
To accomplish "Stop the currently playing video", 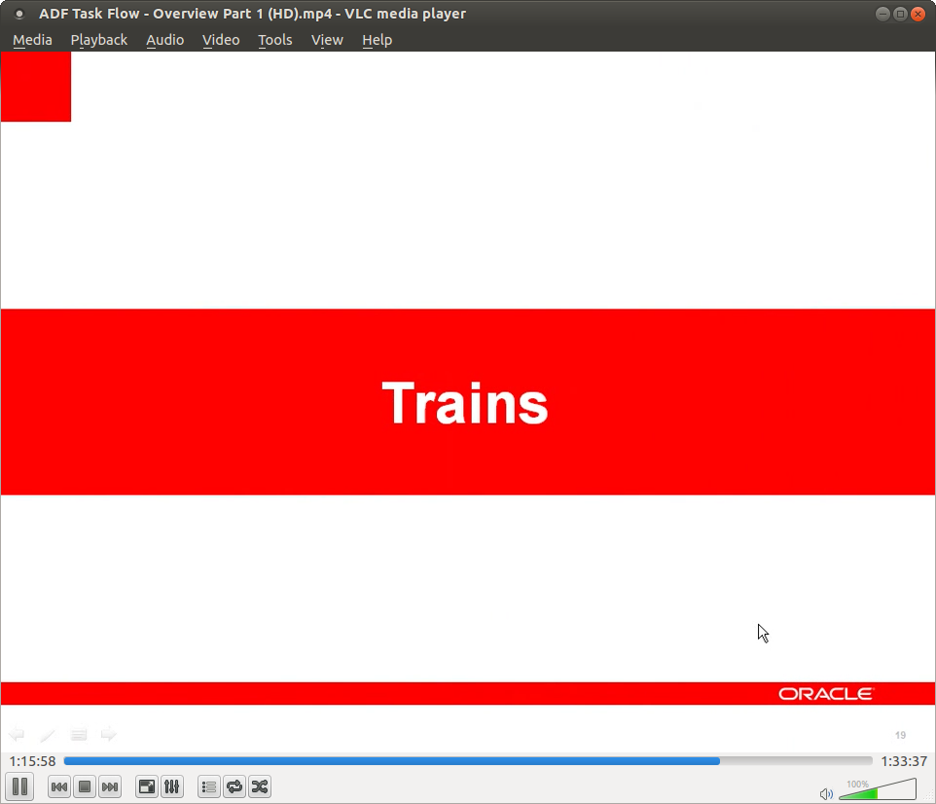I will 85,786.
